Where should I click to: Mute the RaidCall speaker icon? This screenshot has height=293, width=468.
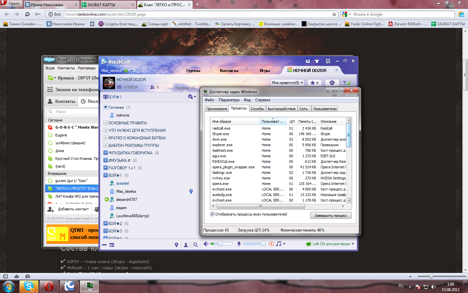(206, 244)
